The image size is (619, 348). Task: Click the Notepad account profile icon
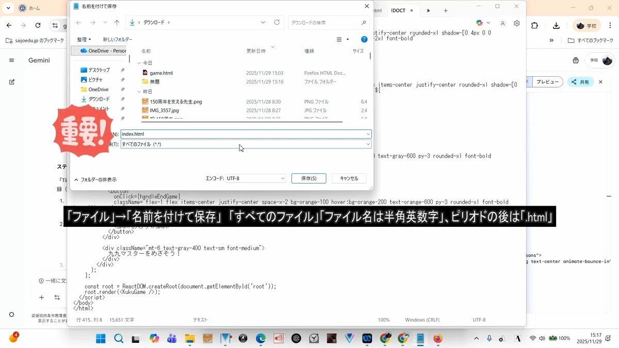(502, 23)
